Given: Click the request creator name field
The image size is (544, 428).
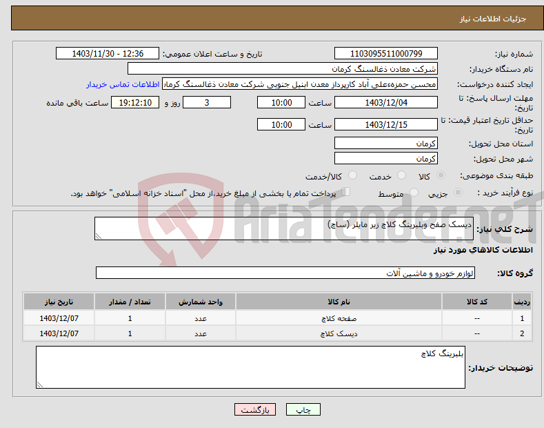Looking at the screenshot, I should tap(300, 84).
